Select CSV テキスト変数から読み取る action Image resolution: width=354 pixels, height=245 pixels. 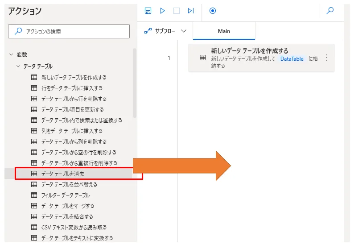click(74, 227)
